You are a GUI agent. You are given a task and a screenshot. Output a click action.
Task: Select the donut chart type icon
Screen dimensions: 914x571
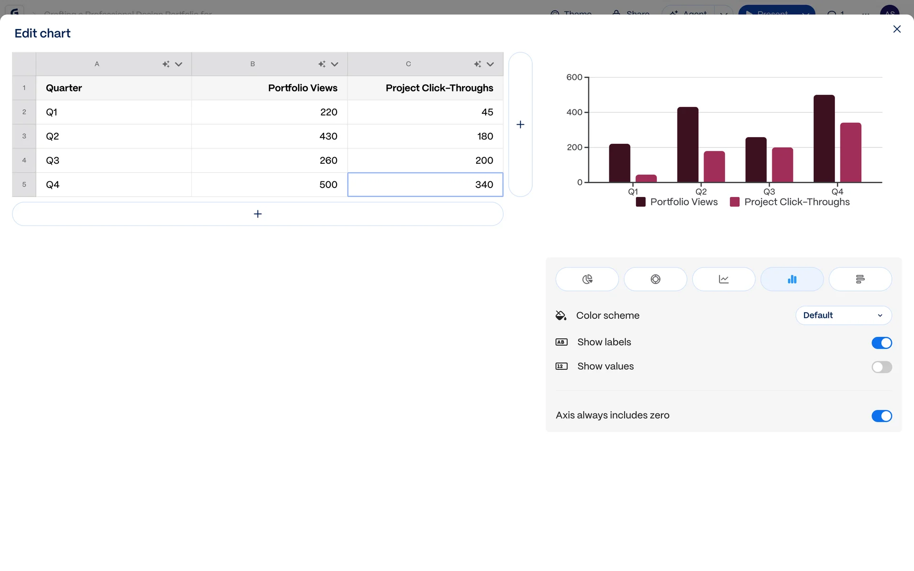[x=655, y=279]
